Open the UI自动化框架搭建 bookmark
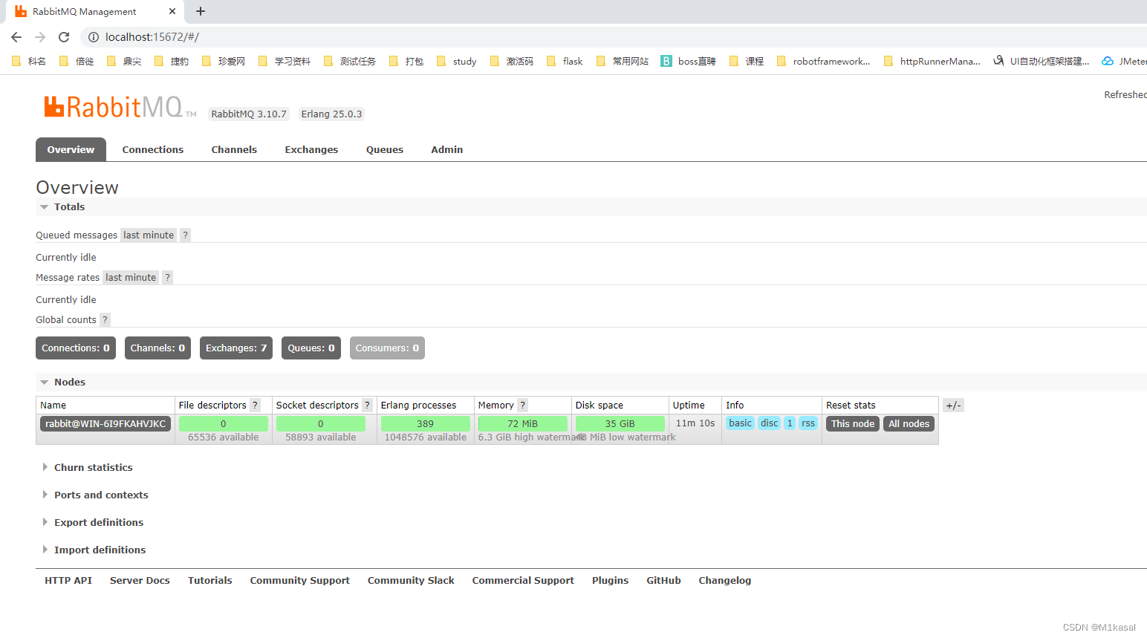This screenshot has height=638, width=1147. 1042,61
